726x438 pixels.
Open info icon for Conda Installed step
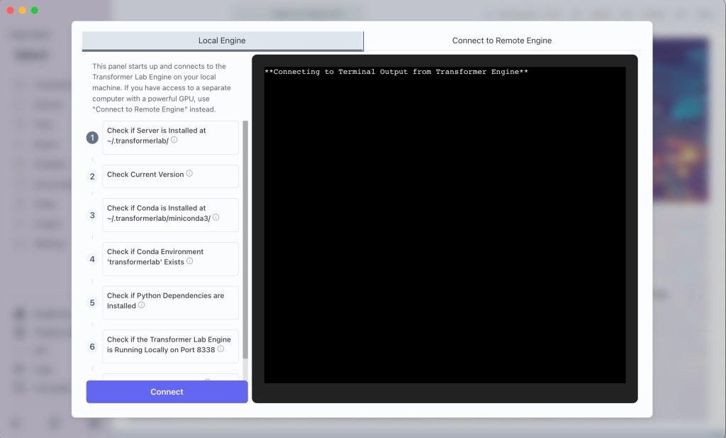pyautogui.click(x=216, y=218)
